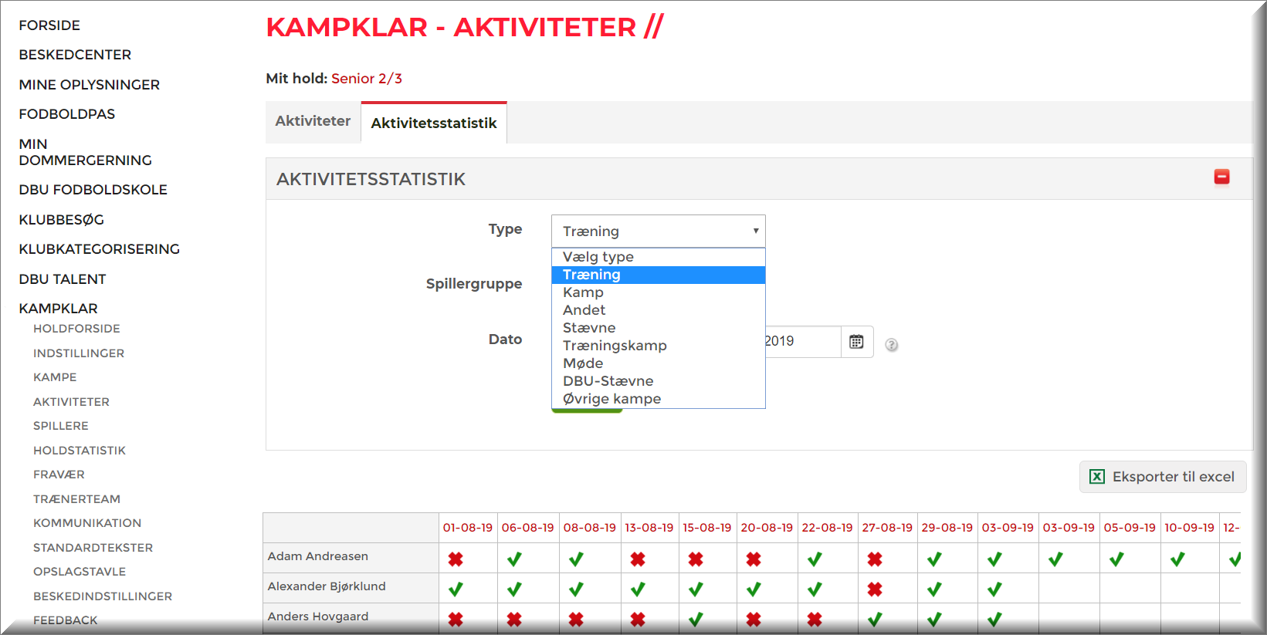Click the date input field ending in 2019
This screenshot has height=635, width=1267.
click(x=803, y=342)
